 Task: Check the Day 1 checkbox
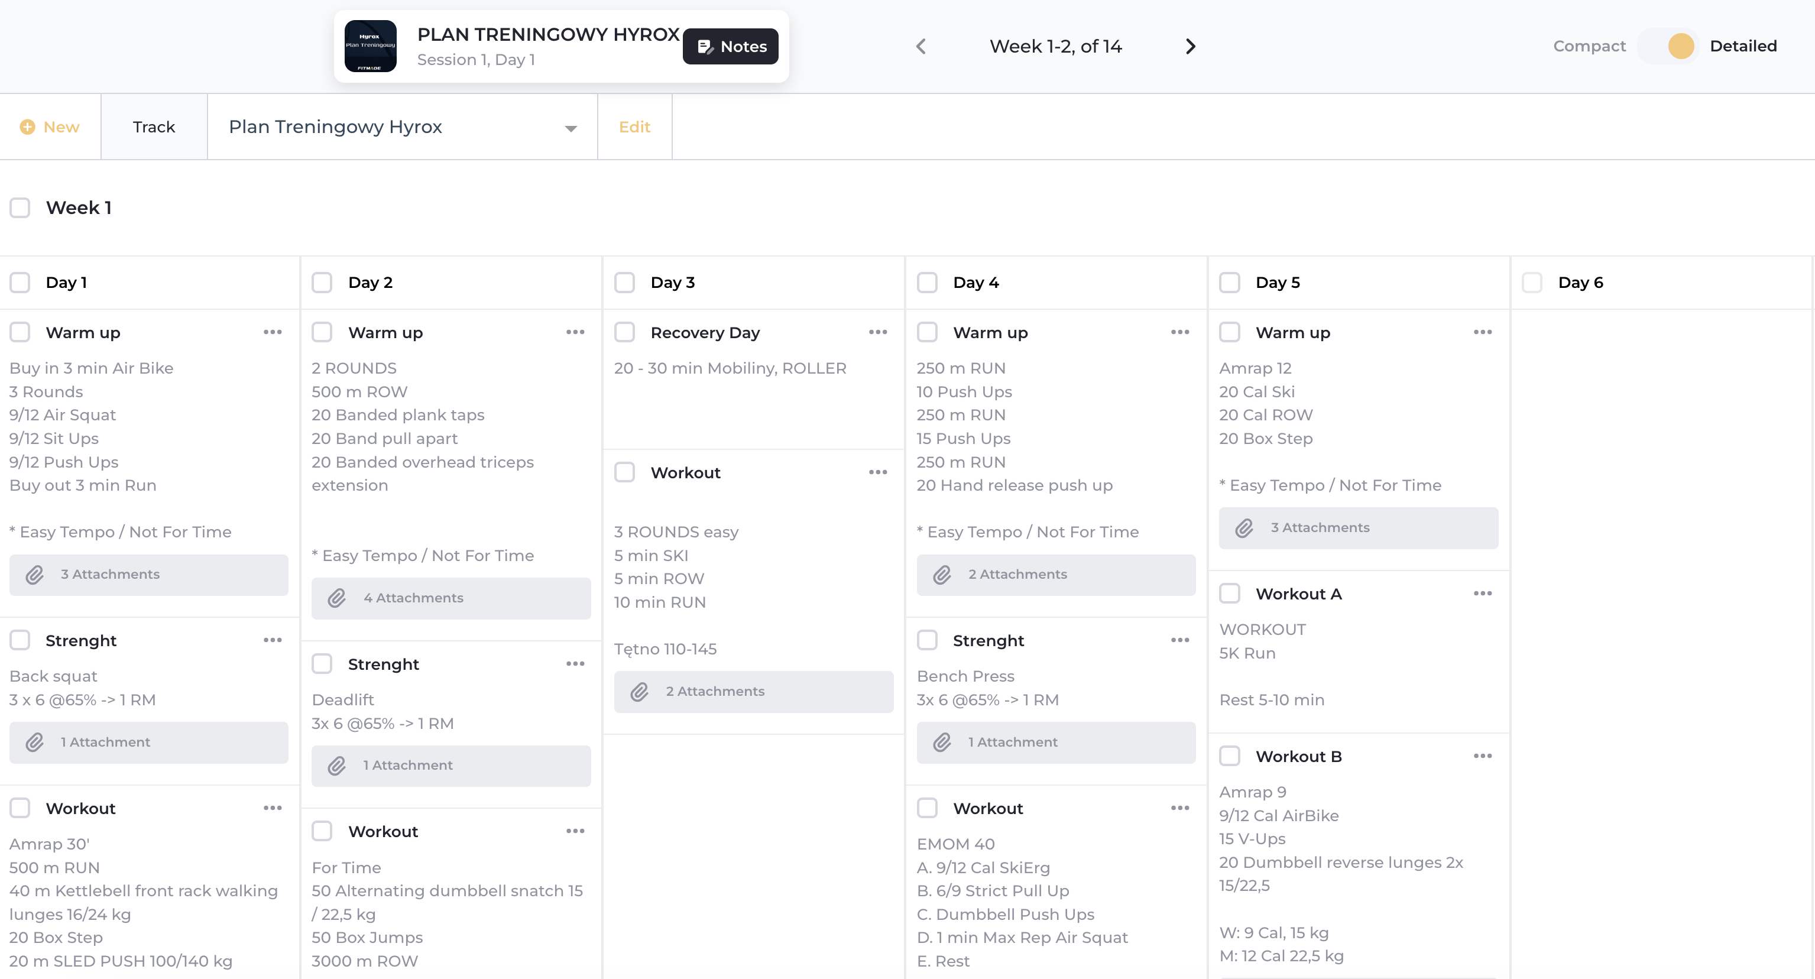coord(20,283)
